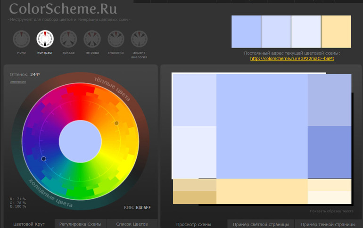363x228 pixels.
Task: Click the инверсия link
Action: (18, 82)
